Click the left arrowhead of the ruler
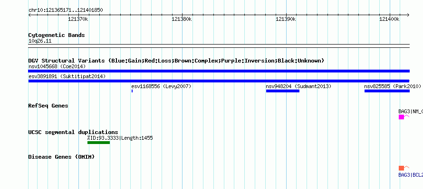This screenshot has width=423, height=189. pyautogui.click(x=29, y=15)
